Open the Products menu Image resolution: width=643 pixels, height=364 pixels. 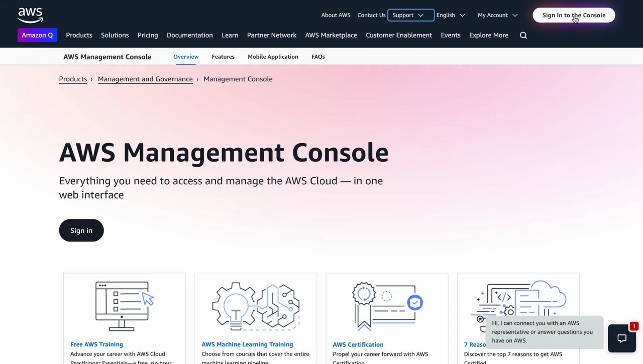(79, 35)
